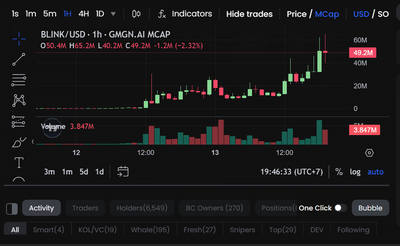The width and height of the screenshot is (400, 246).
Task: Open the timeframe dropdown beside 1D
Action: point(113,13)
